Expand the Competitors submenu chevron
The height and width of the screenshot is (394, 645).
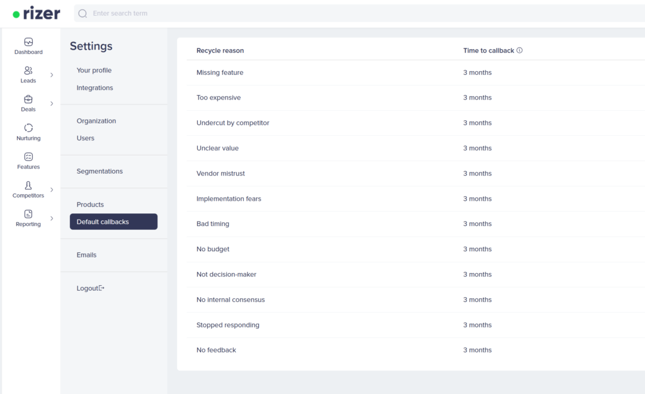(52, 189)
